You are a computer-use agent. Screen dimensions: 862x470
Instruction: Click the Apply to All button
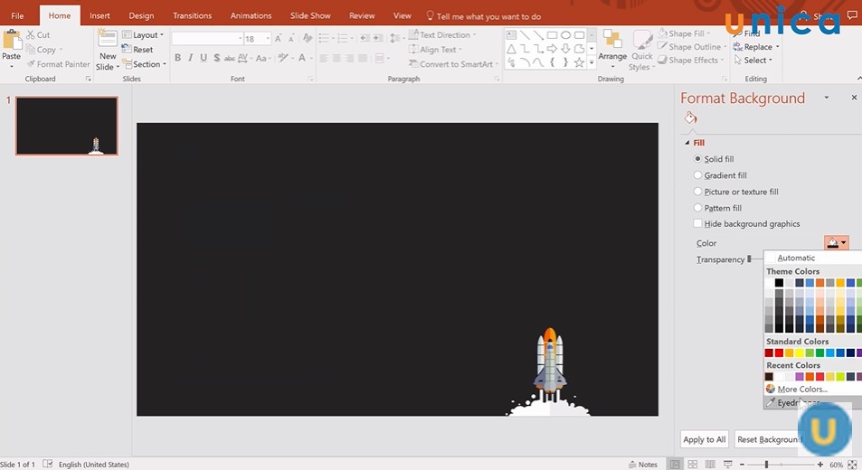[x=704, y=439]
